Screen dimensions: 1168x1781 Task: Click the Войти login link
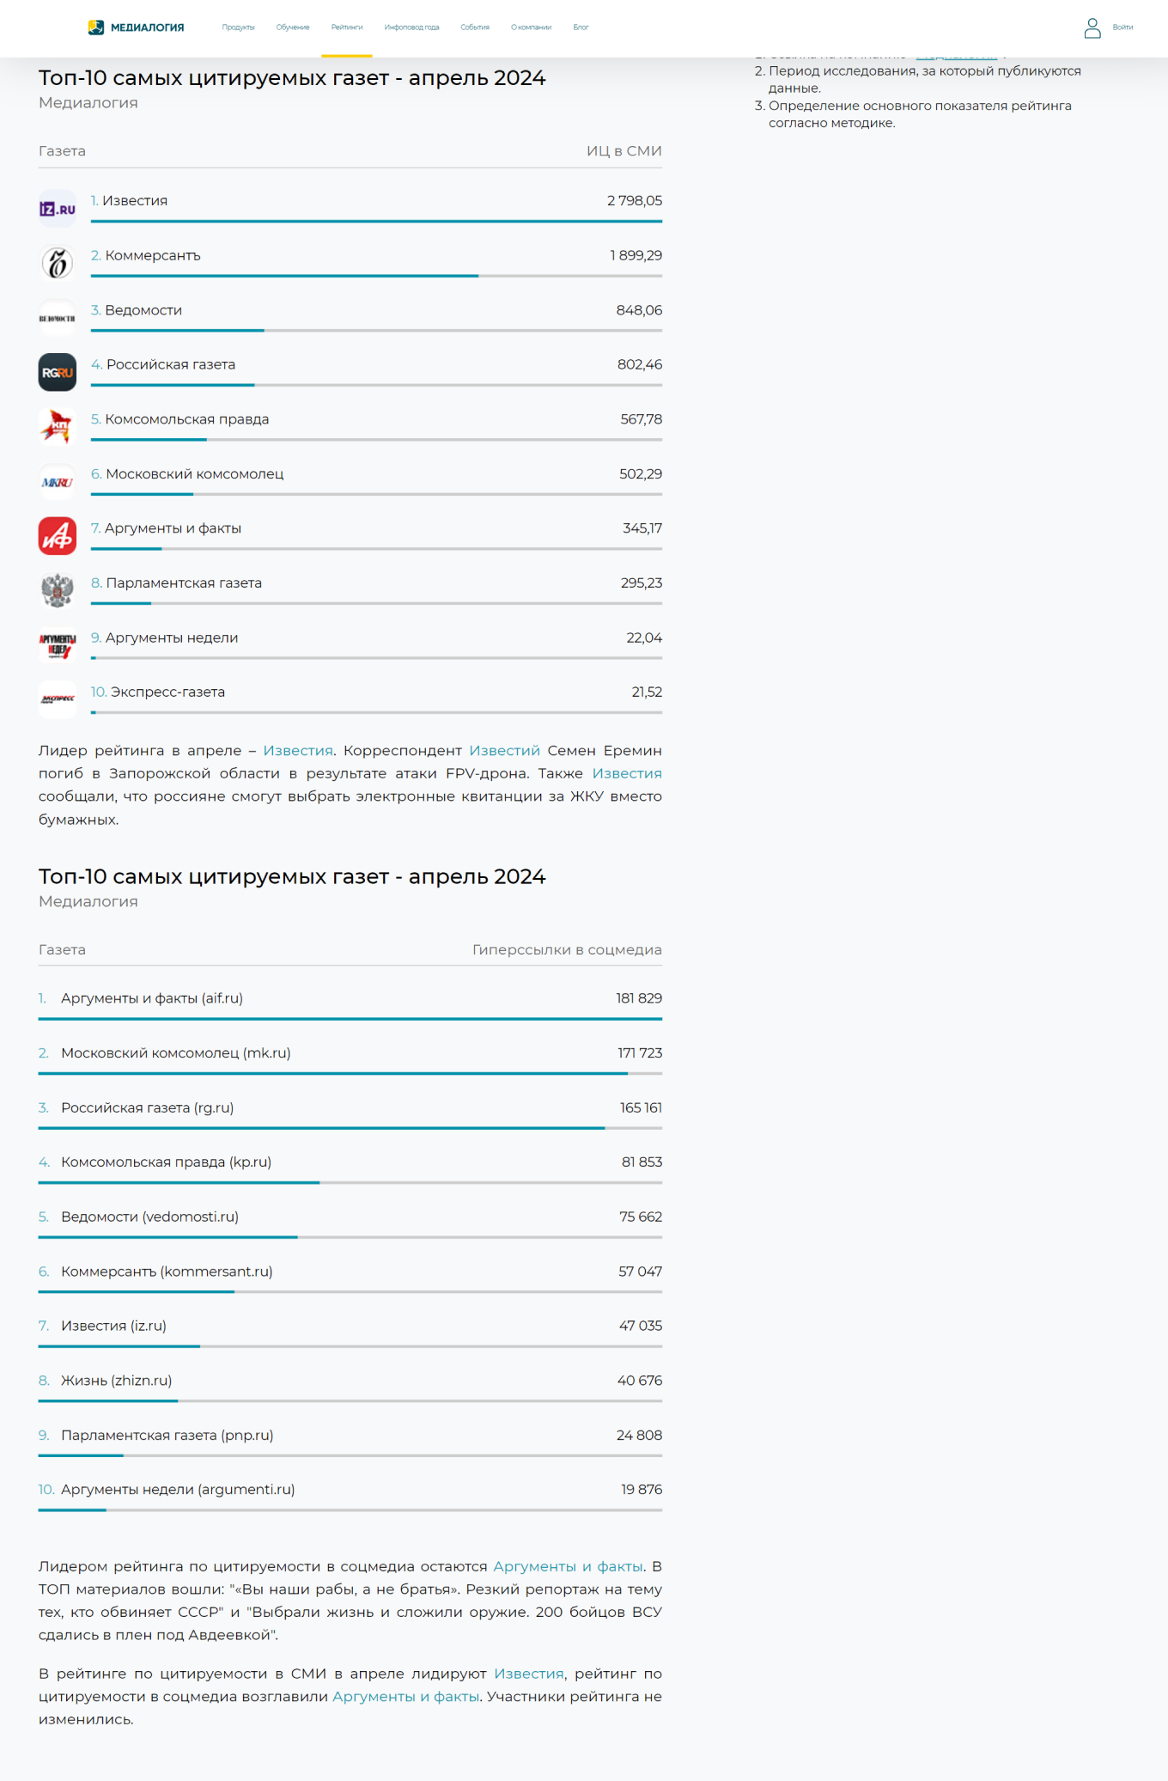click(x=1122, y=27)
